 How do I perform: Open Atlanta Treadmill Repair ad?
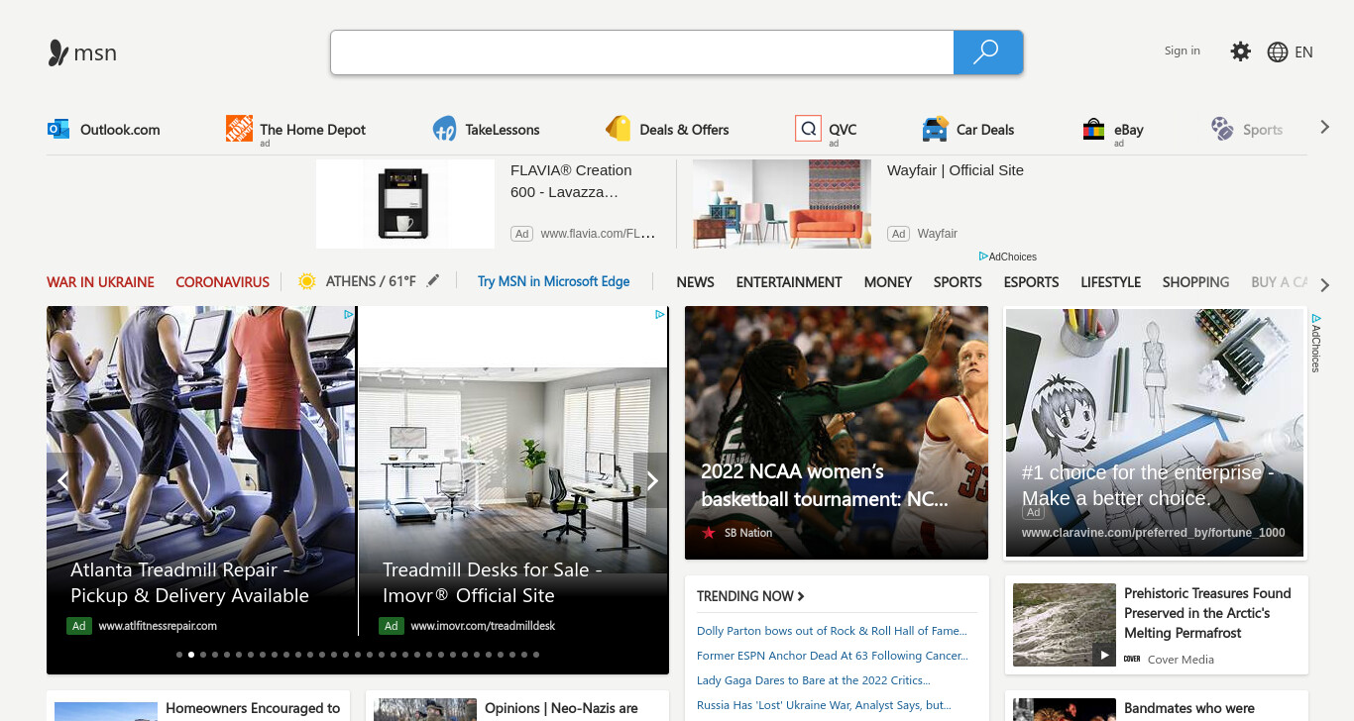point(201,490)
